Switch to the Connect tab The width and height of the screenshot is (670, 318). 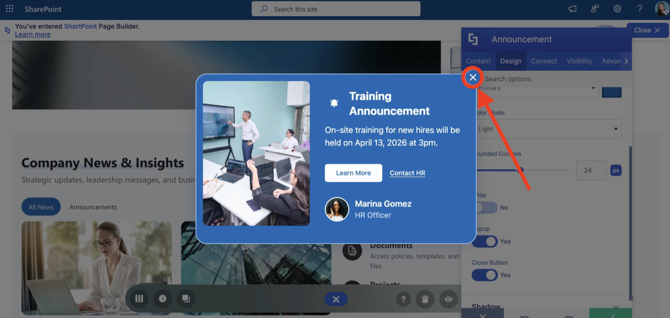[x=544, y=61]
